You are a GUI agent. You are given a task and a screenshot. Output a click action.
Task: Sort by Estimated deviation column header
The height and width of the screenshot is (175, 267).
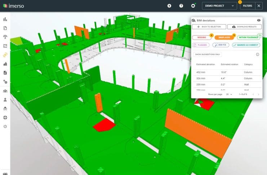tap(205, 64)
